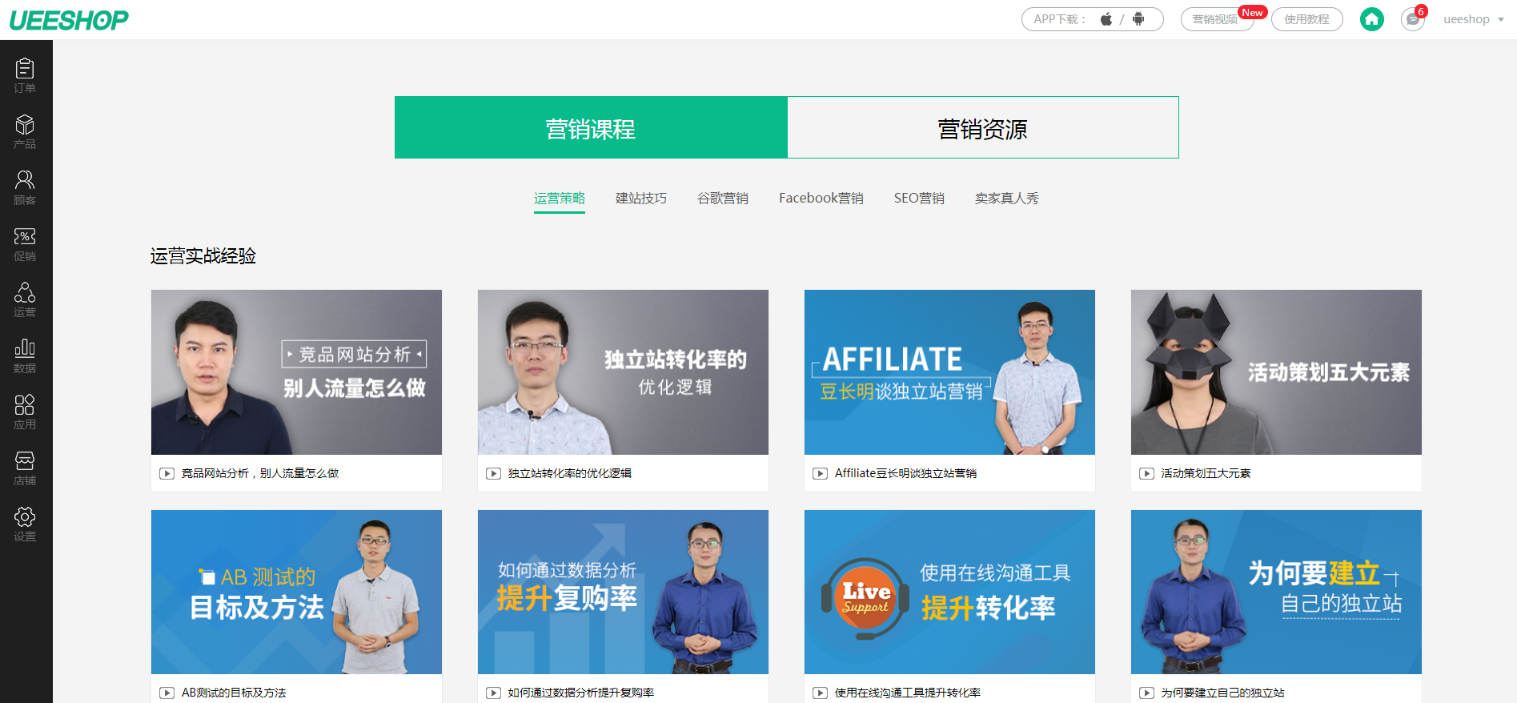The height and width of the screenshot is (703, 1517).
Task: Select the Facebook营销 category tab
Action: tap(821, 198)
